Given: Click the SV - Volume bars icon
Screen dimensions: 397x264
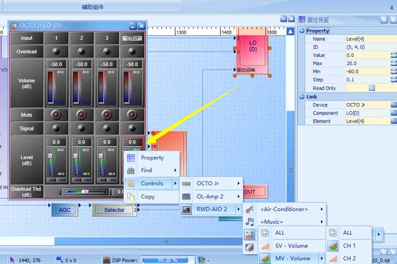Looking at the screenshot, I should (265, 246).
